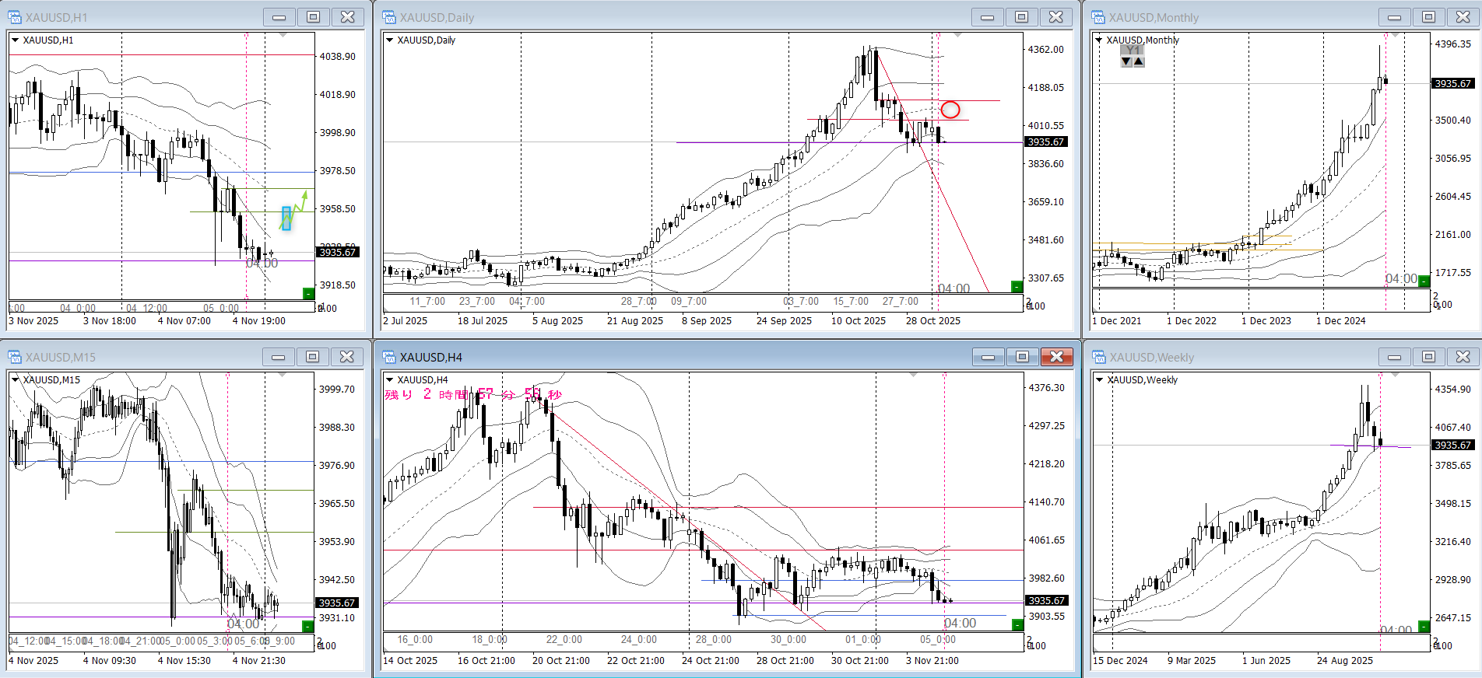Toggle green minus button in H4 chart corner
The image size is (1482, 678).
tap(1017, 625)
